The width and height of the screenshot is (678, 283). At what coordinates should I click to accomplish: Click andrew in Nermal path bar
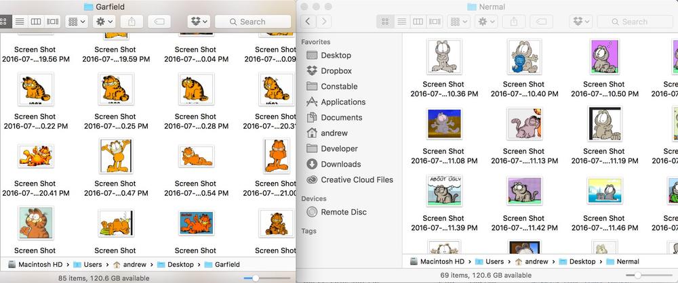pos(532,261)
